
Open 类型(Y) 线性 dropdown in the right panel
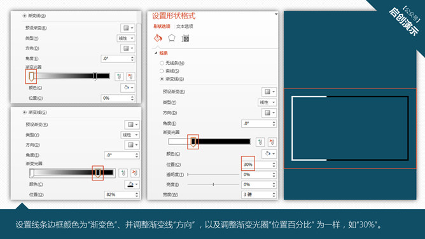click(267, 102)
